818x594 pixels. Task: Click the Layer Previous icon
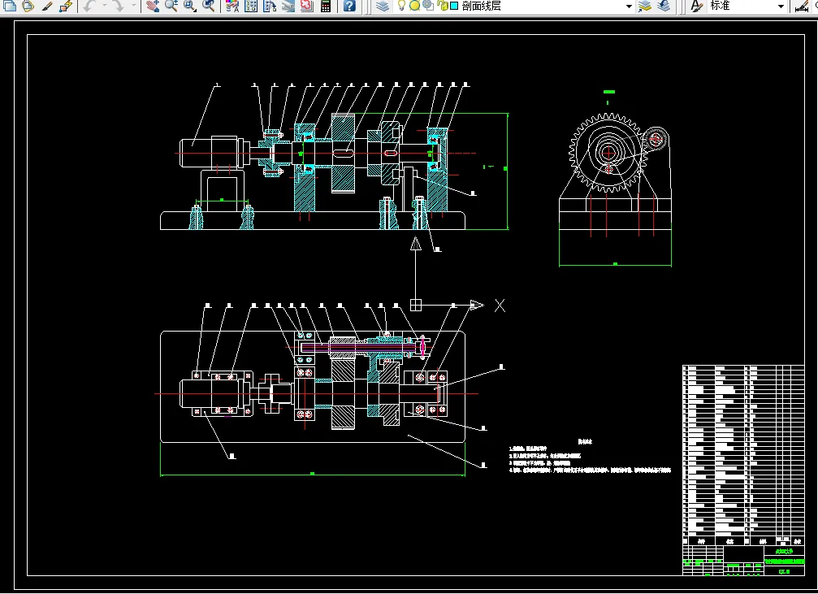[664, 6]
